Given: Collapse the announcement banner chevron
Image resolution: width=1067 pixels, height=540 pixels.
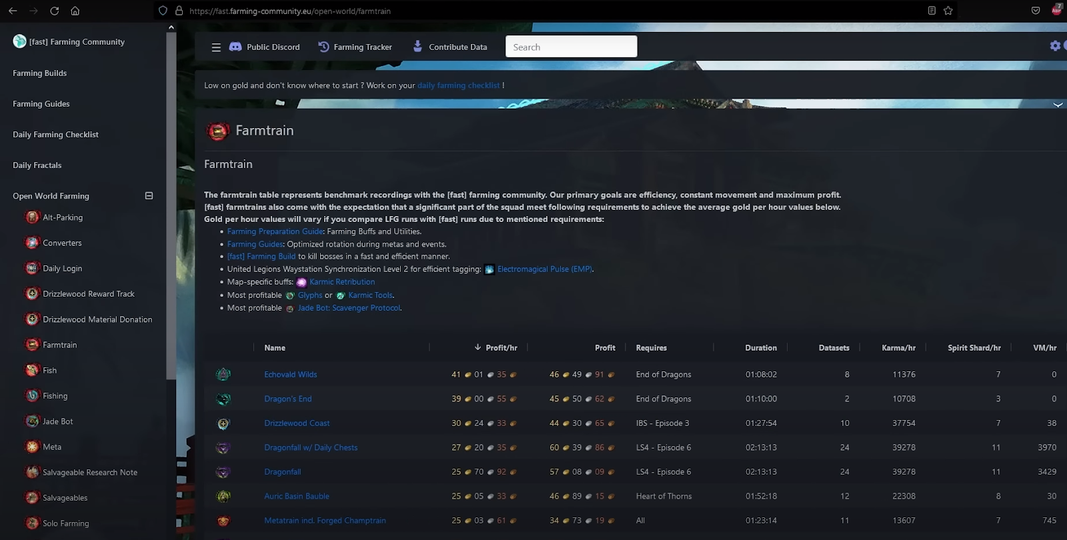Looking at the screenshot, I should (x=1058, y=105).
